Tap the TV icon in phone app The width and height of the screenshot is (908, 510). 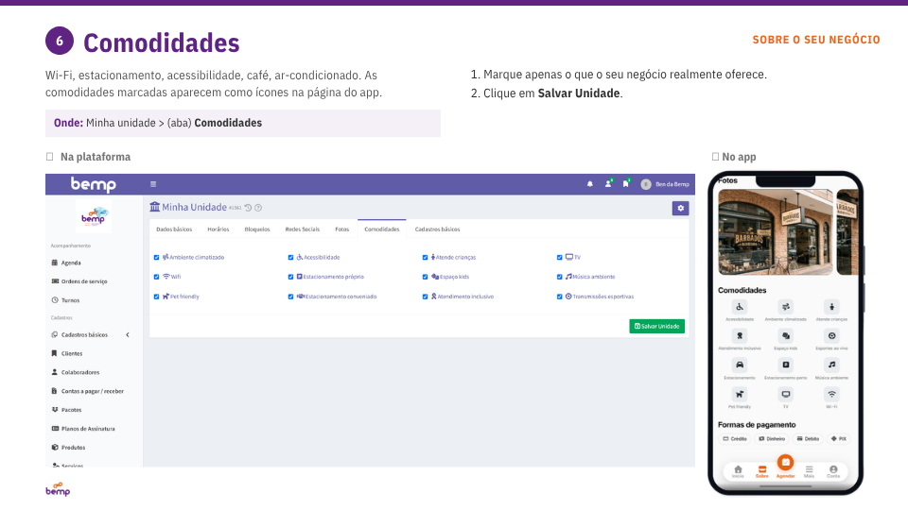785,395
